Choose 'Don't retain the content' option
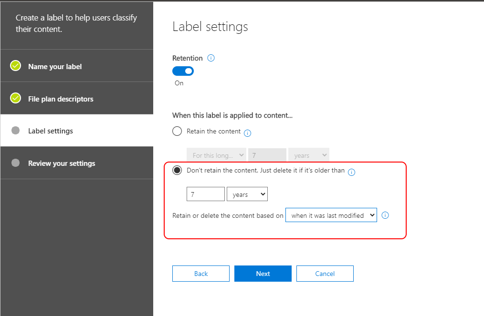The height and width of the screenshot is (316, 484). point(177,170)
